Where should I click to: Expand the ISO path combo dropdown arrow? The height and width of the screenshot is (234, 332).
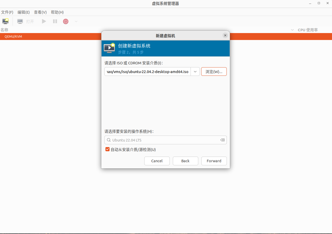(195, 72)
